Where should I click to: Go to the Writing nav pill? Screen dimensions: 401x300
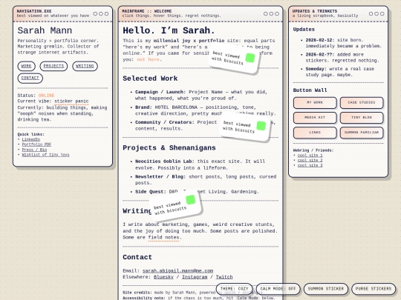pyautogui.click(x=85, y=66)
